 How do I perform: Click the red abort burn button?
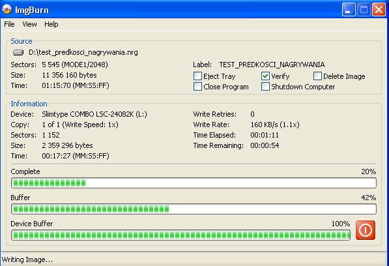tap(365, 230)
